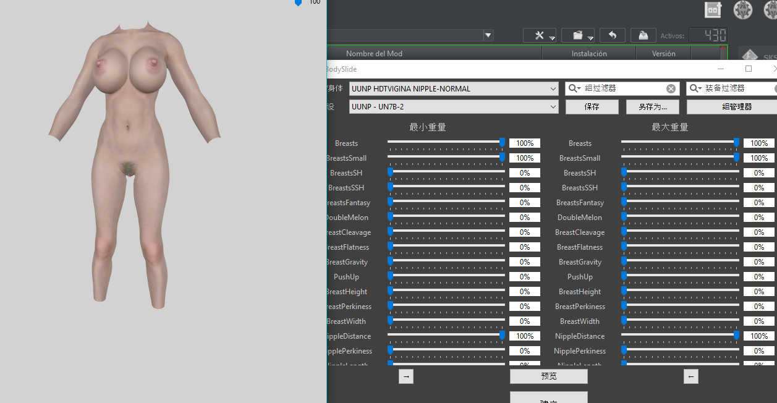Click the min-weight BreastGravity slider
Viewport: 777px width, 403px height.
(446, 261)
